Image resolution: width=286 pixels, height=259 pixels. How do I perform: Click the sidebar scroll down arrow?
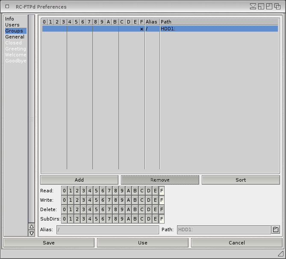(x=31, y=233)
